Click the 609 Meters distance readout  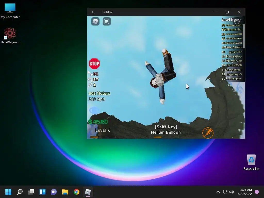click(x=99, y=93)
